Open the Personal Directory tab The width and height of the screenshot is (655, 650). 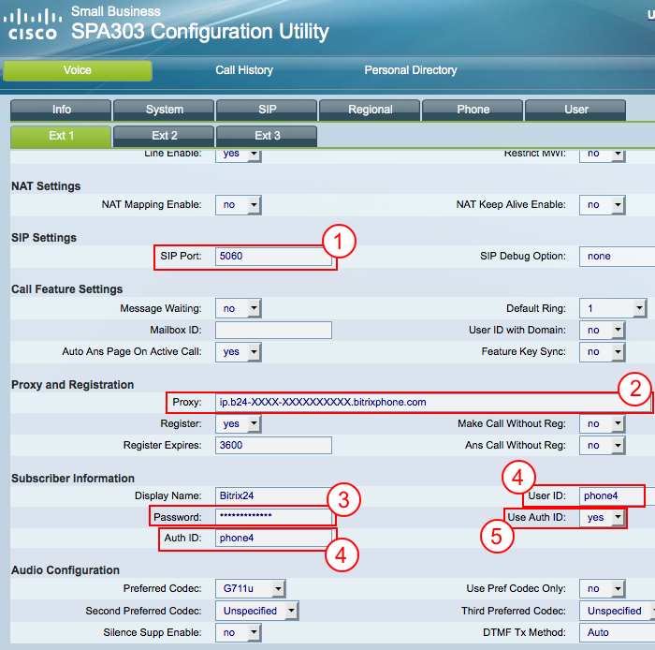[410, 70]
